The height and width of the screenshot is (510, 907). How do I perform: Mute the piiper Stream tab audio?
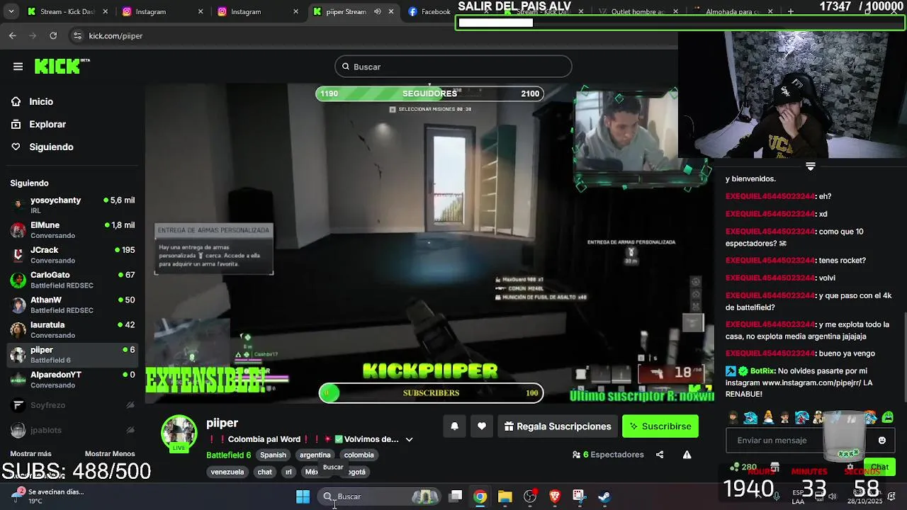[x=377, y=11]
